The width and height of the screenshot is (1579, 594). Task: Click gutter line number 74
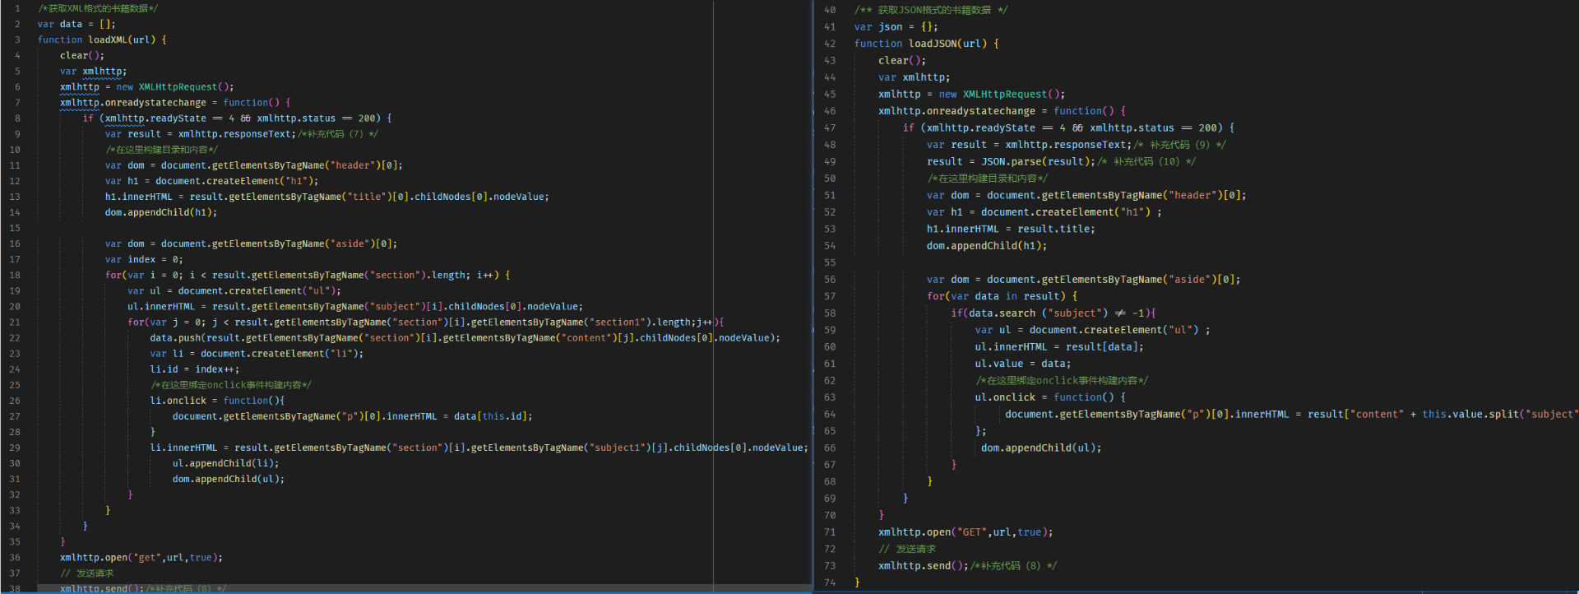coord(830,582)
